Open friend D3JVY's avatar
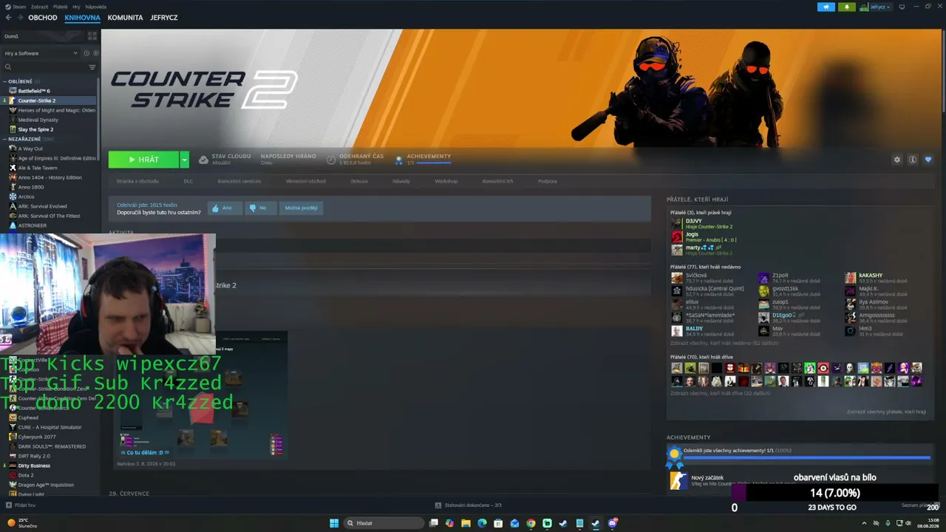This screenshot has width=946, height=532. pyautogui.click(x=676, y=223)
